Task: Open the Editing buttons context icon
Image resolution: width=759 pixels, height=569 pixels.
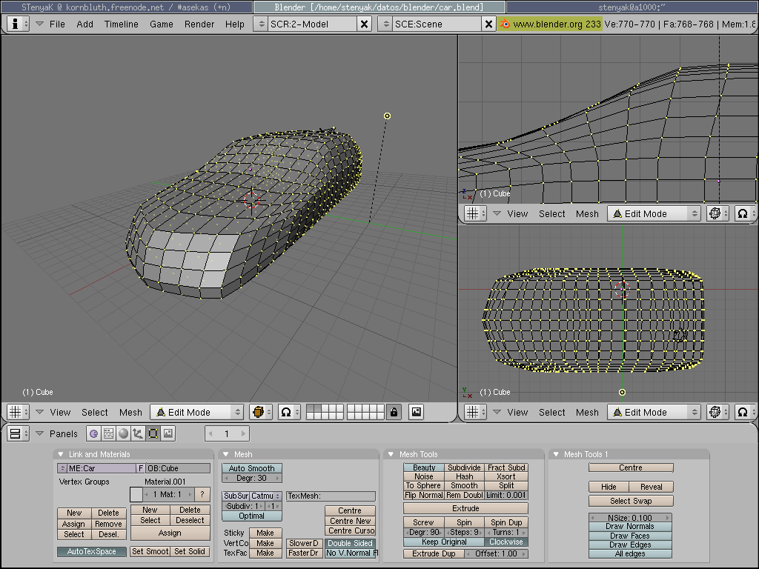Action: pyautogui.click(x=153, y=433)
